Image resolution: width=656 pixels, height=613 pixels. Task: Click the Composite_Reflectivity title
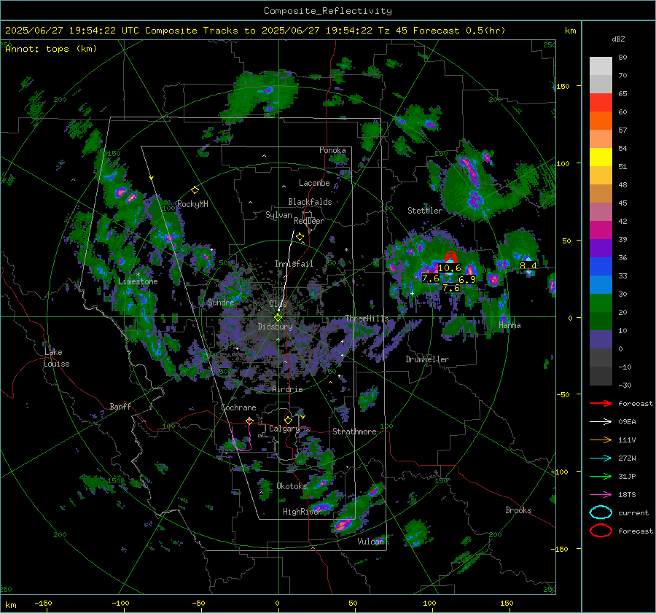[327, 11]
